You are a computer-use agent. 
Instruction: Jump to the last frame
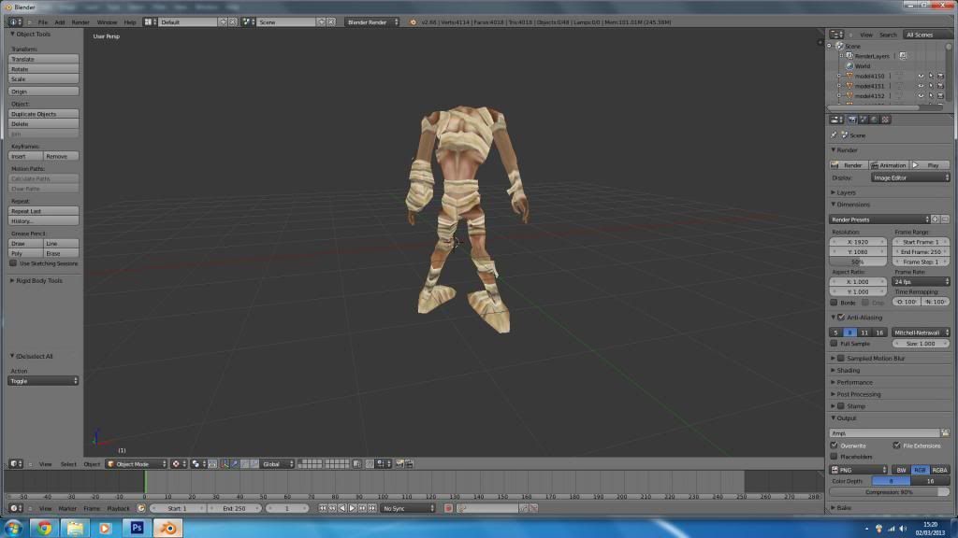point(372,508)
